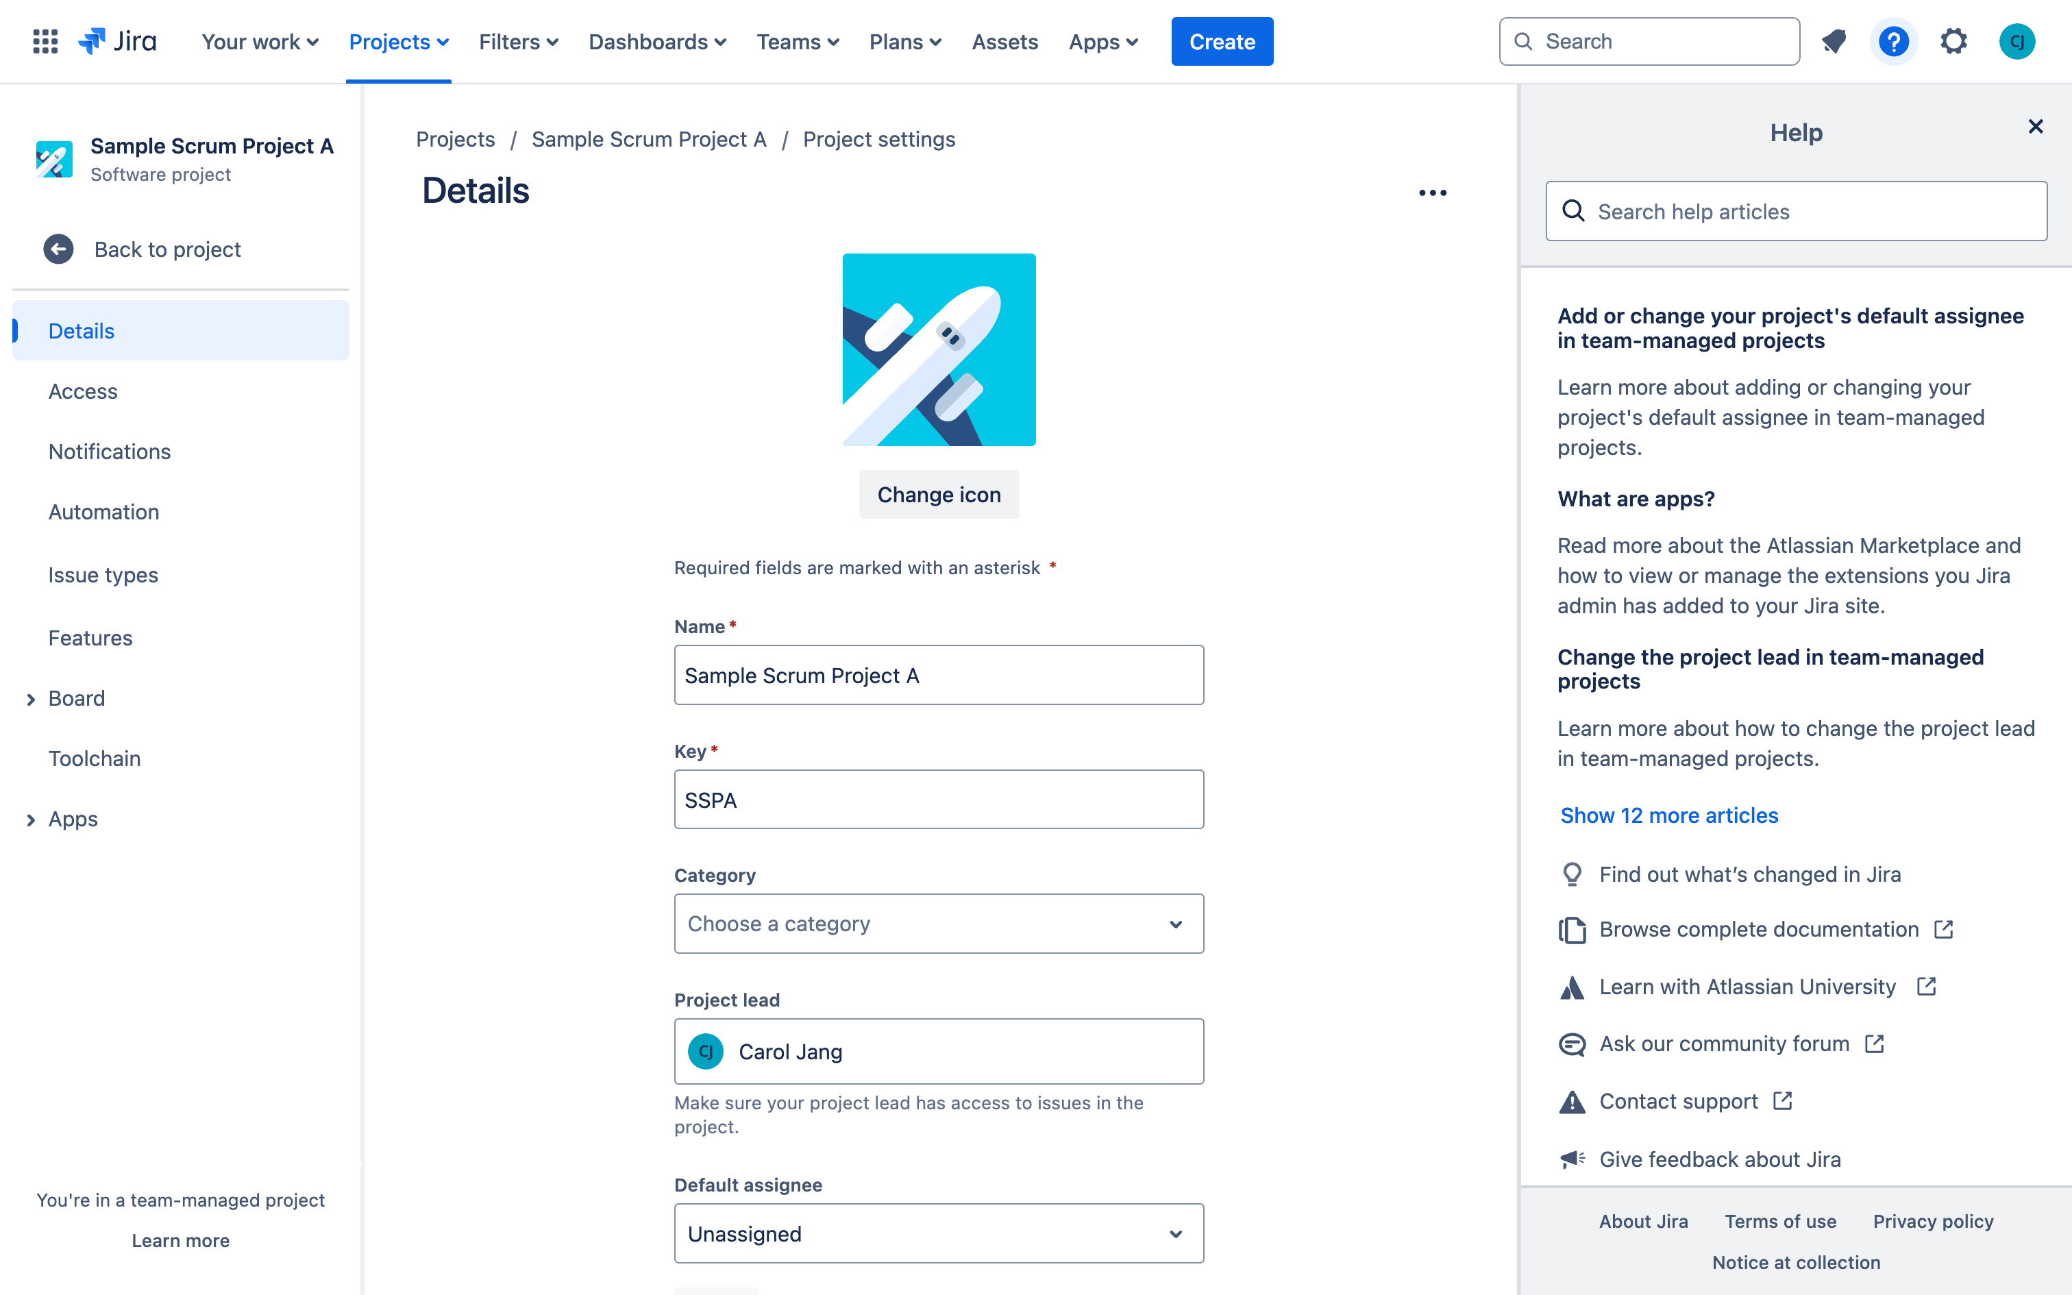Image resolution: width=2072 pixels, height=1295 pixels.
Task: Expand the Apps section in sidebar
Action: point(30,817)
